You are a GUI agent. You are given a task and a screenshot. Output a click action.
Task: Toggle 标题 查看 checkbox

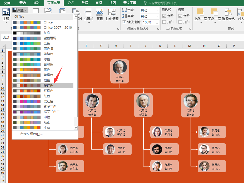click(x=180, y=16)
